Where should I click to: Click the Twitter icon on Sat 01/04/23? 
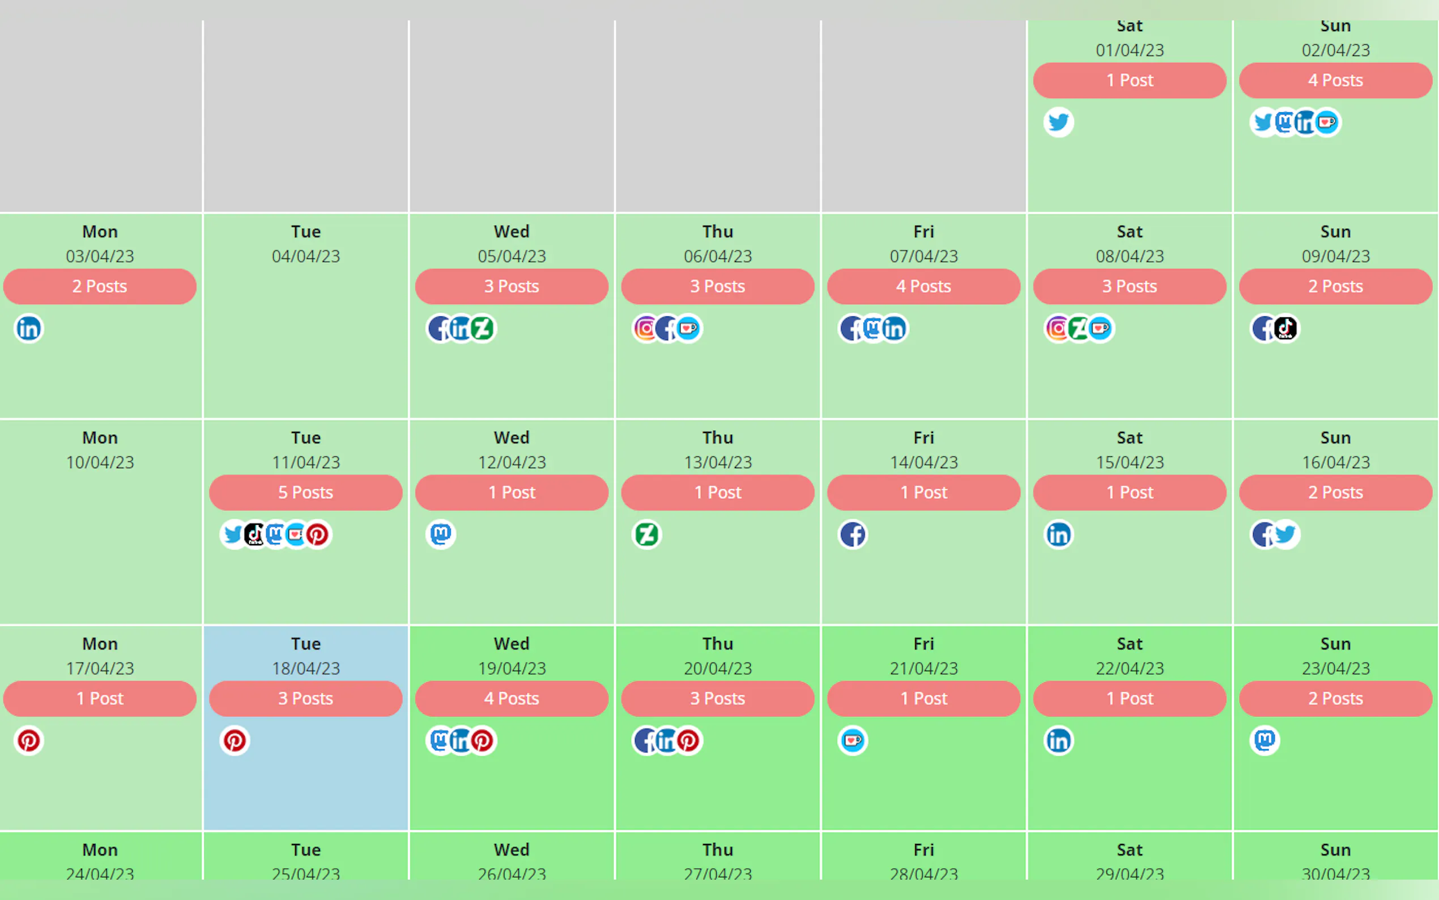coord(1058,122)
